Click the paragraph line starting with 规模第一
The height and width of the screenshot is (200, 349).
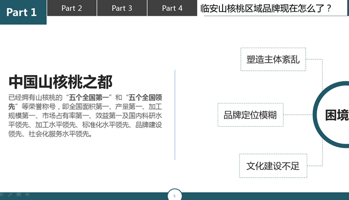[85, 116]
